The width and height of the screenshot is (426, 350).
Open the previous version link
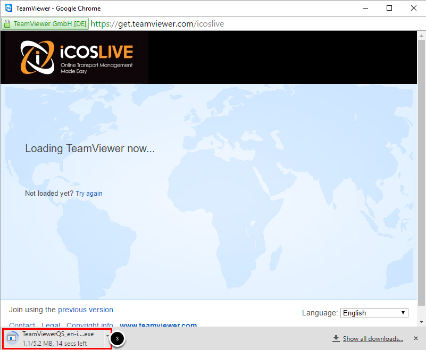point(86,310)
